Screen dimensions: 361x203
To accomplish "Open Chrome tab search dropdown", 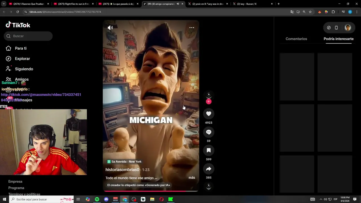I will pyautogui.click(x=4, y=4).
